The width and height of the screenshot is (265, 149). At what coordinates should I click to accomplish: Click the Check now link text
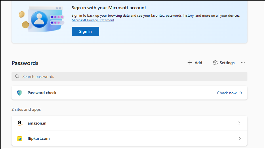tap(227, 93)
